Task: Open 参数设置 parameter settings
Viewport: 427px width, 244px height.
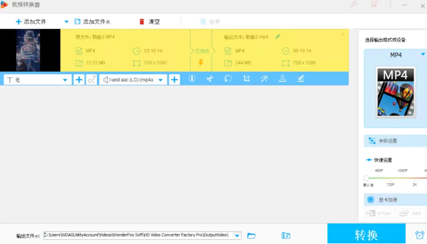Action: tap(388, 141)
